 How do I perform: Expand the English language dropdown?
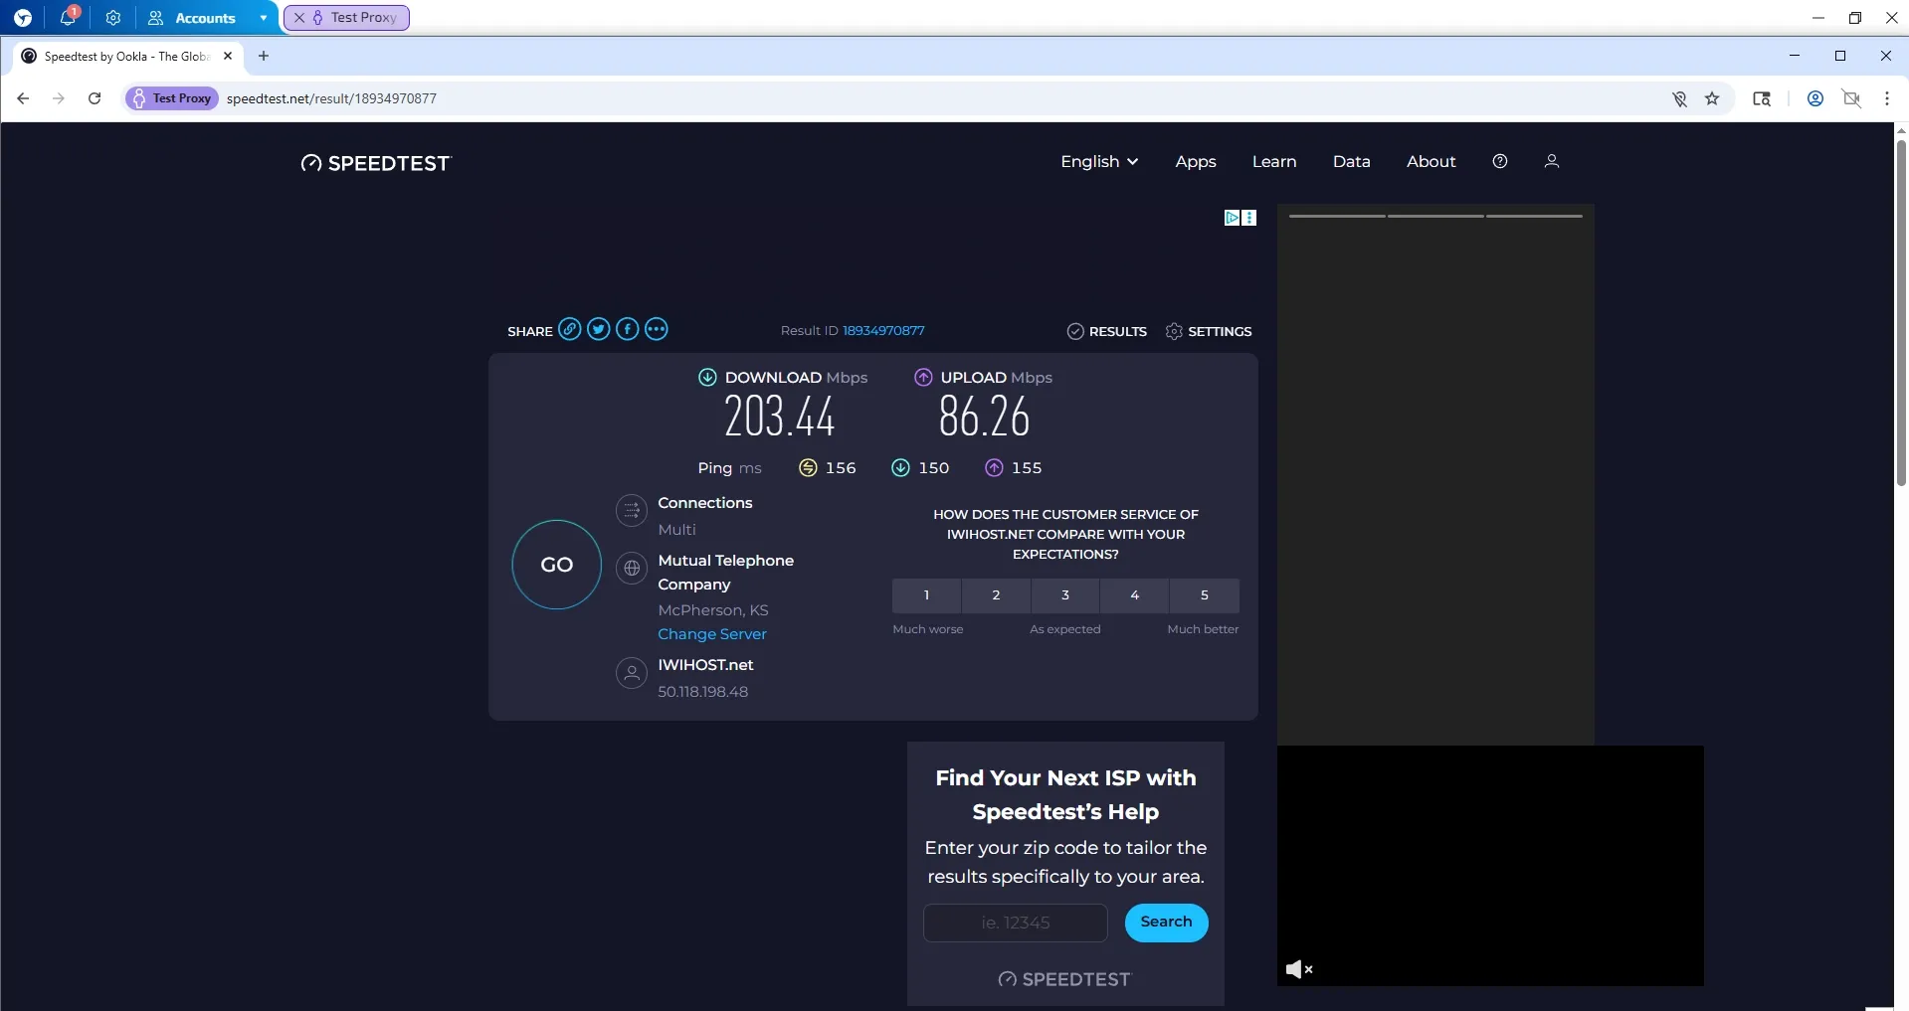pos(1098,161)
